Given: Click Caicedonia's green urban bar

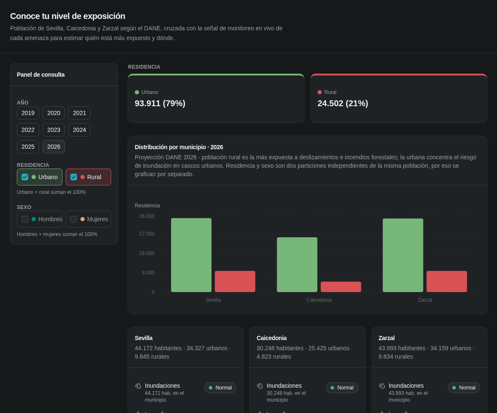Looking at the screenshot, I should point(297,265).
